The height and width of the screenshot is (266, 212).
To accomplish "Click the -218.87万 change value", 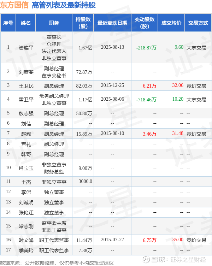I will (146, 48).
